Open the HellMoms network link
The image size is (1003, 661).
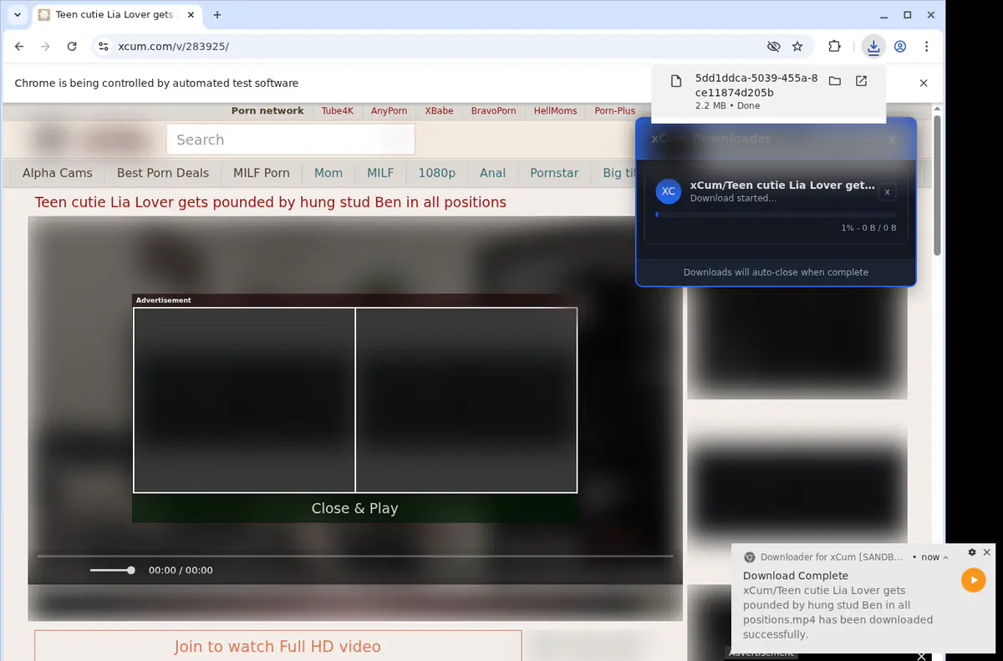click(556, 110)
